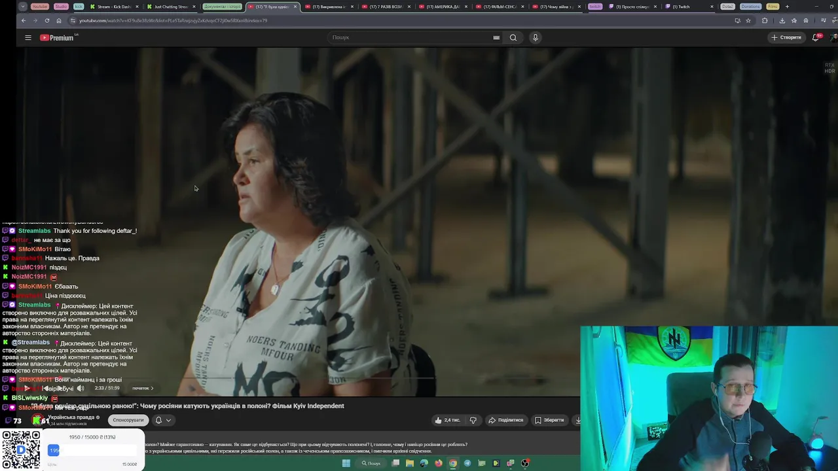The width and height of the screenshot is (838, 471).
Task: Collapse the Документалі і історія tab group
Action: tap(222, 7)
